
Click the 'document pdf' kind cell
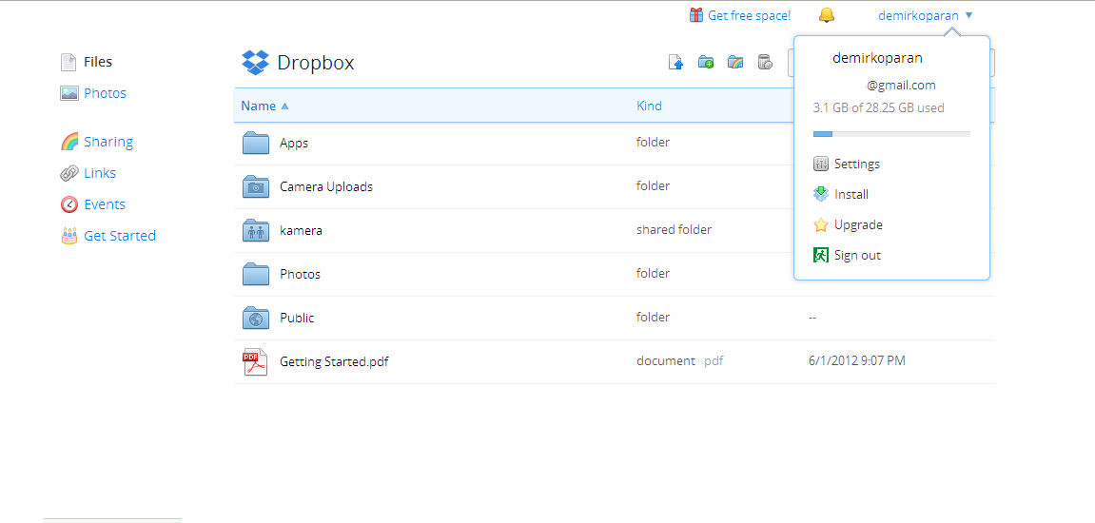pos(679,361)
